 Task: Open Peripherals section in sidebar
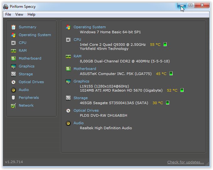pyautogui.click(x=29, y=98)
